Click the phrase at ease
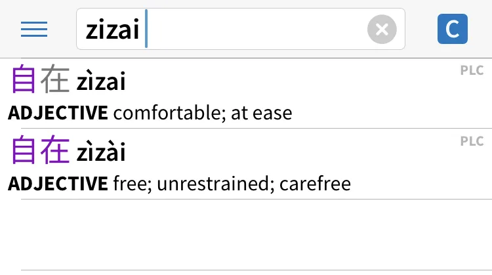 pyautogui.click(x=261, y=113)
